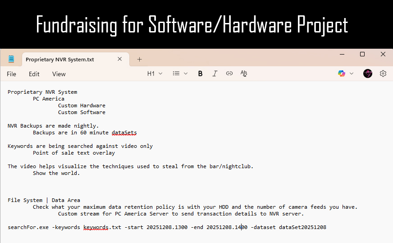Toggle italic formatting

(x=215, y=73)
